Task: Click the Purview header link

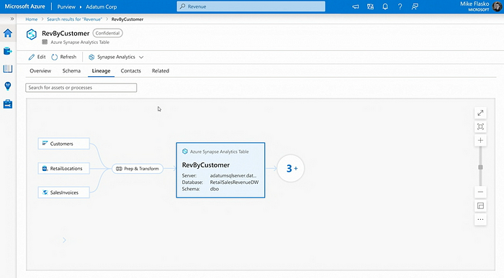Action: 66,6
